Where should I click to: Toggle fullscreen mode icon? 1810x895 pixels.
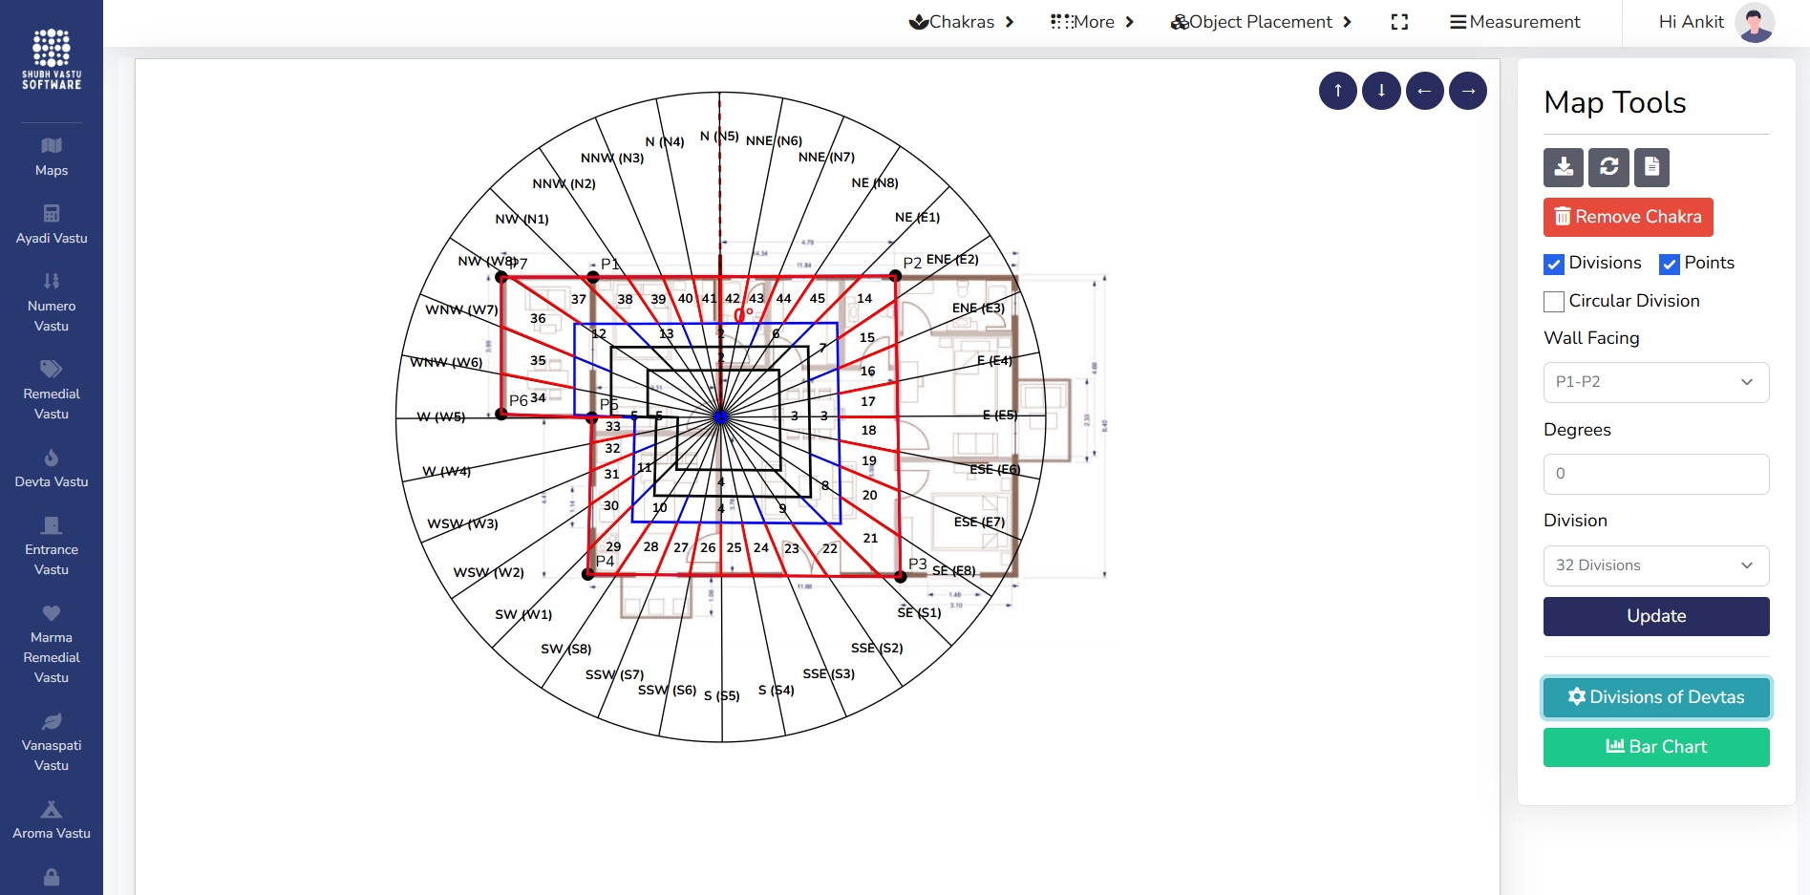click(x=1399, y=22)
